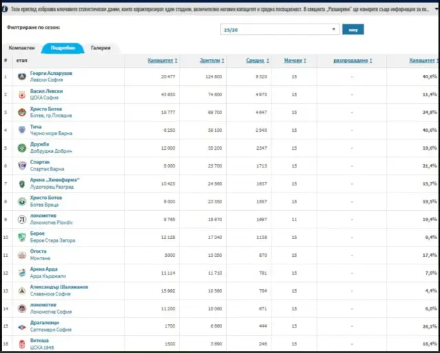Click the Botev Plovdiv club crest
This screenshot has height=353, width=440.
pos(23,112)
